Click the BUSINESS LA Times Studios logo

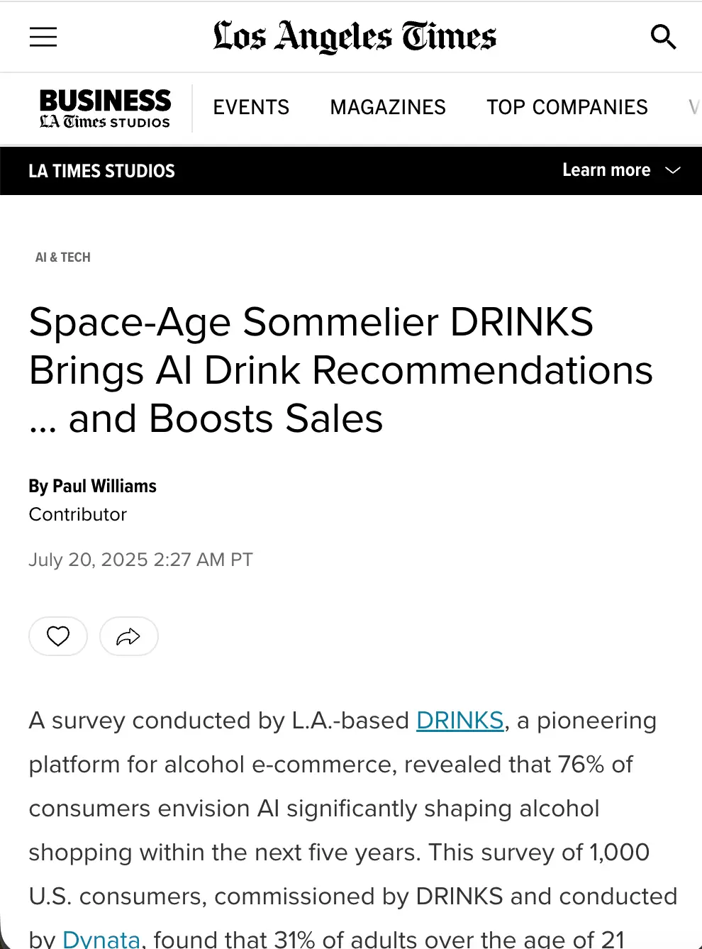(104, 108)
